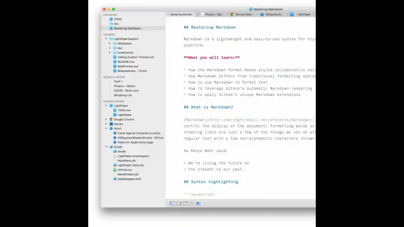Click the doc folder icon under Favorites
This screenshot has width=404, height=227.
tap(111, 24)
